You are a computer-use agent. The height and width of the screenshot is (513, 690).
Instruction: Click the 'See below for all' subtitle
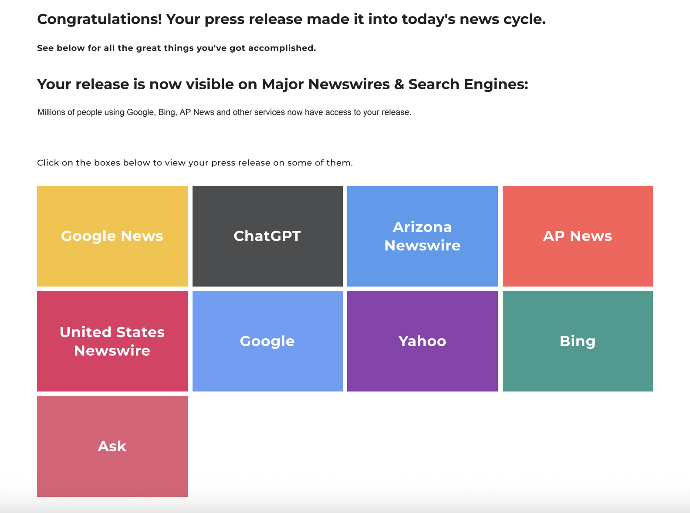(176, 48)
